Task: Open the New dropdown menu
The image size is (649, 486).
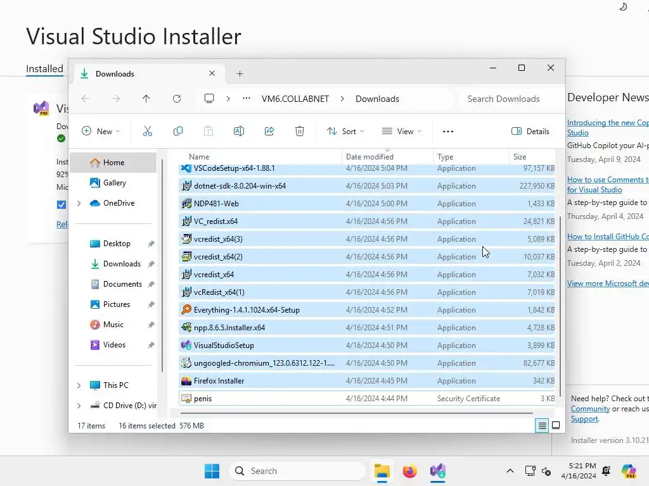Action: click(101, 132)
